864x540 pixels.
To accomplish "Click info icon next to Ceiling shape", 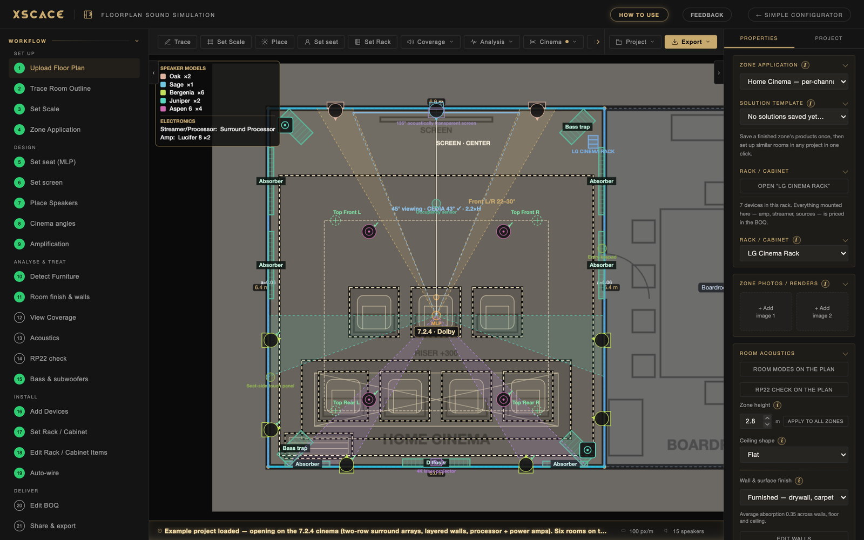I will [781, 441].
